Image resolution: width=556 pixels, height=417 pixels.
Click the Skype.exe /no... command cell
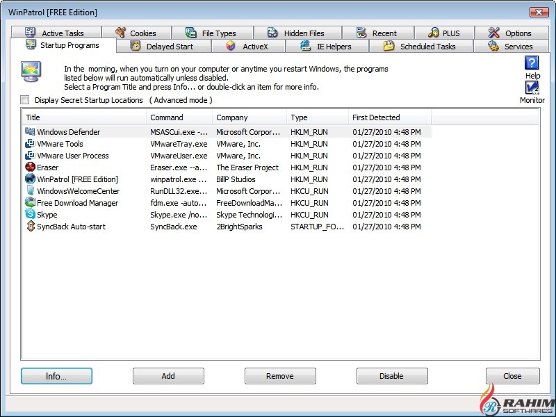(x=179, y=215)
